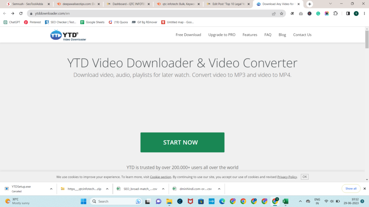Viewport: 369px width, 207px height.
Task: Open Microsoft Edge from the taskbar
Action: click(222, 201)
